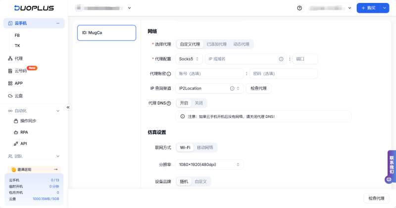Click the info icon beside 代理账密 label
Image resolution: width=396 pixels, height=208 pixels.
tap(169, 74)
